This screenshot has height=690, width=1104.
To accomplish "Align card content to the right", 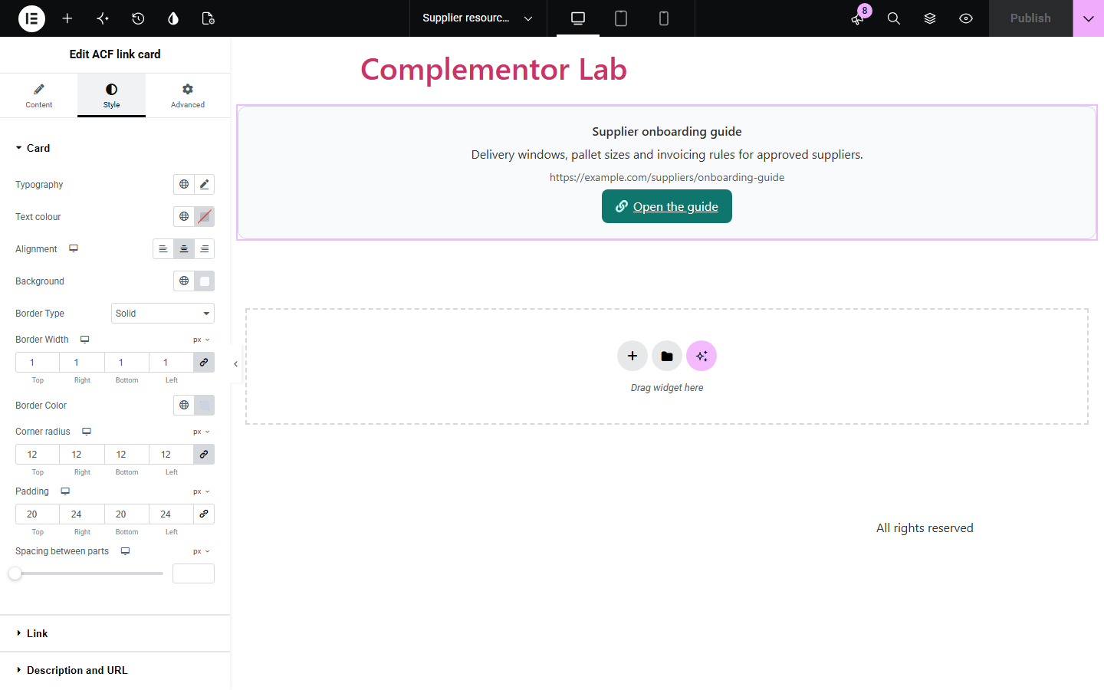I will pyautogui.click(x=205, y=248).
